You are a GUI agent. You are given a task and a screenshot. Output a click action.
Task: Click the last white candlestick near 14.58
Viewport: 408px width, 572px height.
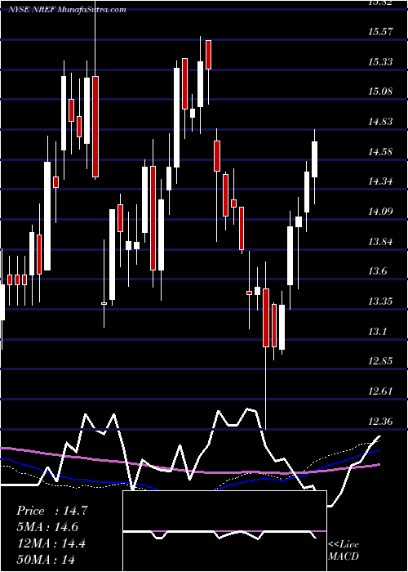click(314, 159)
